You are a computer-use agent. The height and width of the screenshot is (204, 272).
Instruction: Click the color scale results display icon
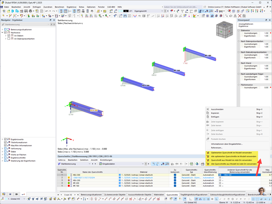coord(195,16)
